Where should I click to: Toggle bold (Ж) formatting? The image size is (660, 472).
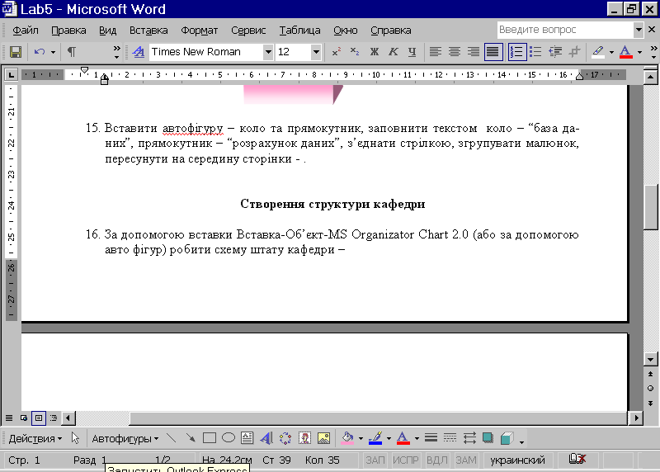point(375,52)
